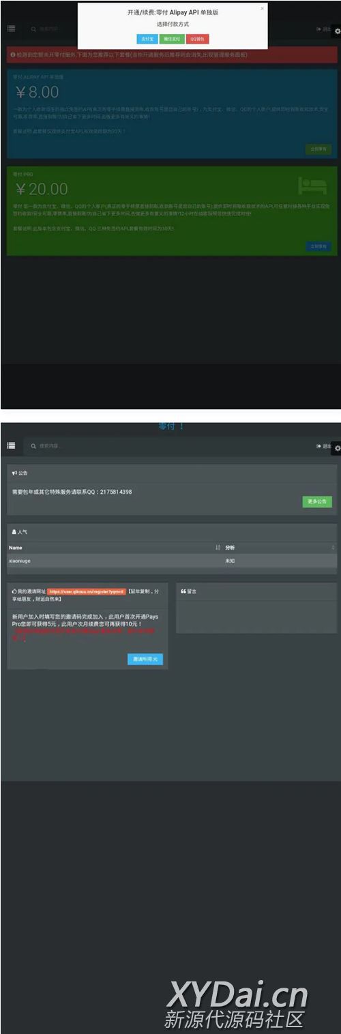Click the 选择付款方式 label in the dialog
This screenshot has height=1034, width=341.
click(x=173, y=24)
